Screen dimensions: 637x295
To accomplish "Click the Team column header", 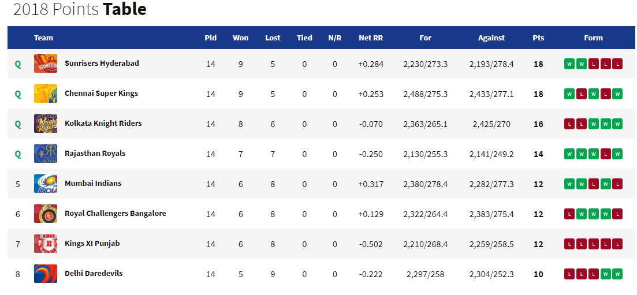I will [43, 38].
